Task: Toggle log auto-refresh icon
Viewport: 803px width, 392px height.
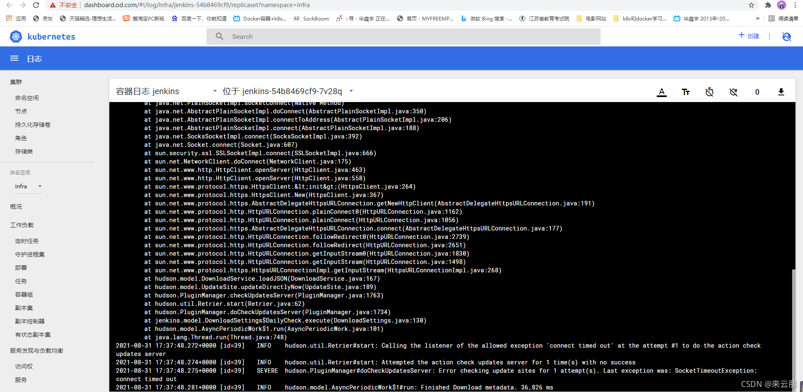Action: [733, 92]
